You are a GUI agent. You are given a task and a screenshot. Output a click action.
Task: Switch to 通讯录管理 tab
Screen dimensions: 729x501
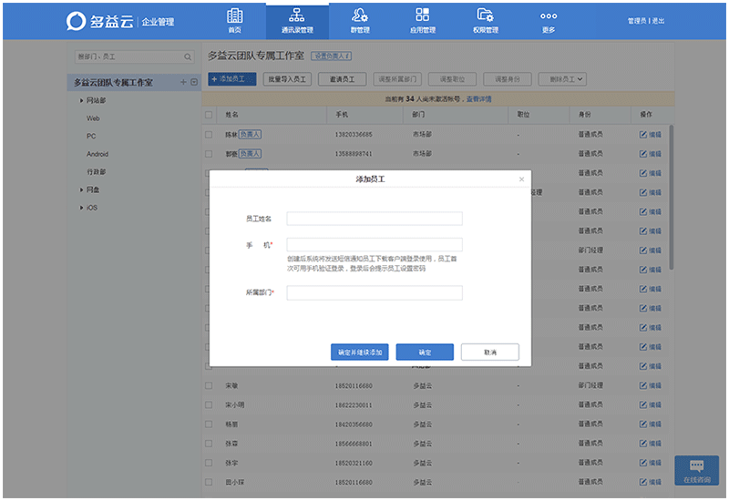pyautogui.click(x=297, y=20)
